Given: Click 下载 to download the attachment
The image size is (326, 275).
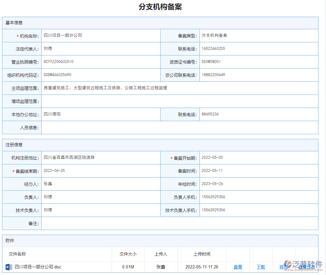Looking at the screenshot, I should [261, 267].
